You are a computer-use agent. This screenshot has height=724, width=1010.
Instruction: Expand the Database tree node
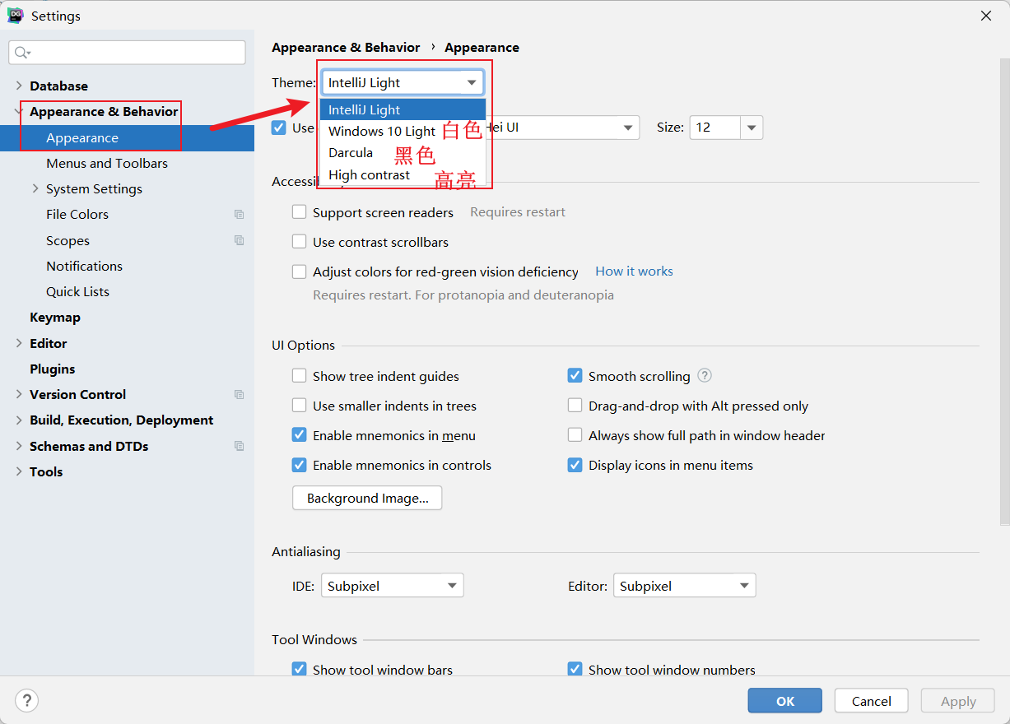click(19, 86)
